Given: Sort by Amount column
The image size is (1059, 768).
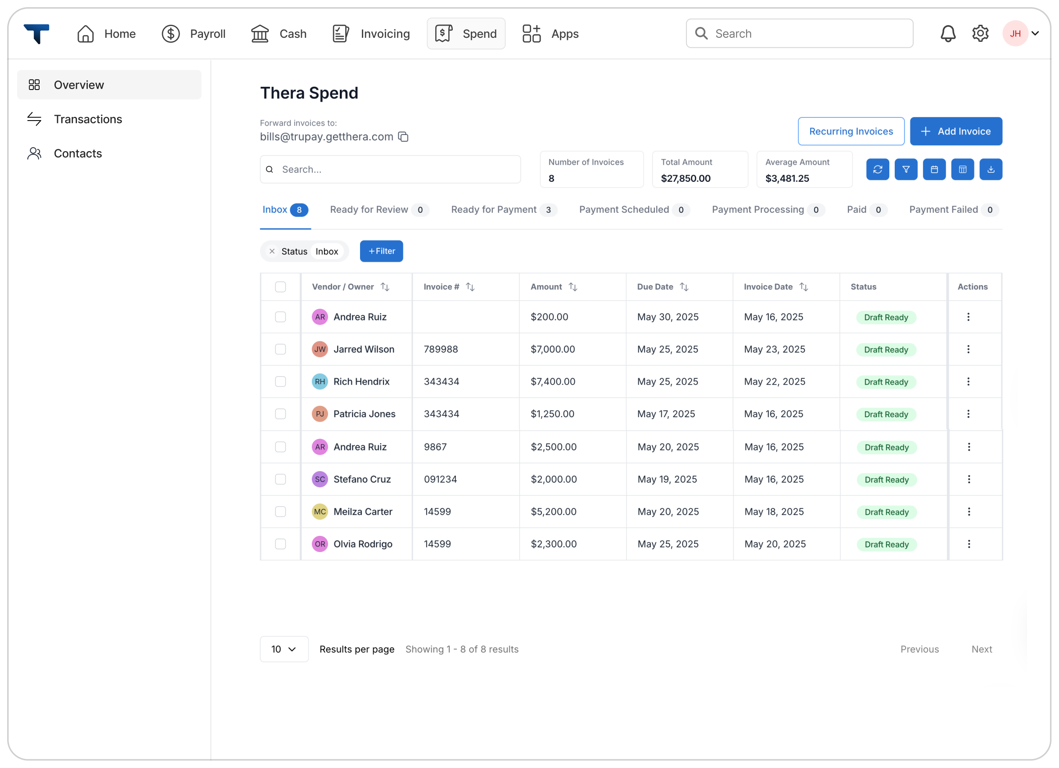Looking at the screenshot, I should [x=573, y=287].
